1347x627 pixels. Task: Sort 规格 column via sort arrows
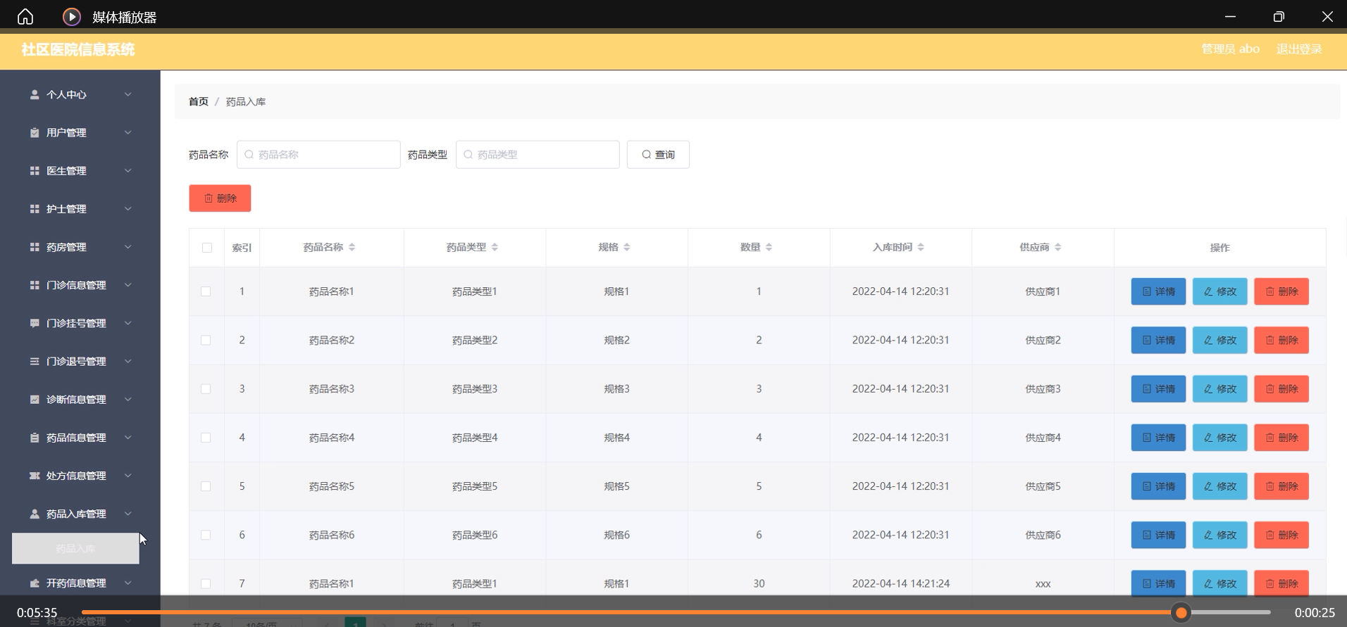pos(627,247)
